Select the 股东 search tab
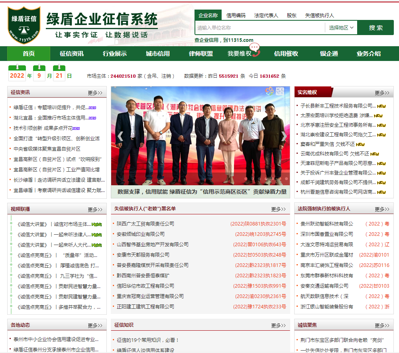 point(292,16)
